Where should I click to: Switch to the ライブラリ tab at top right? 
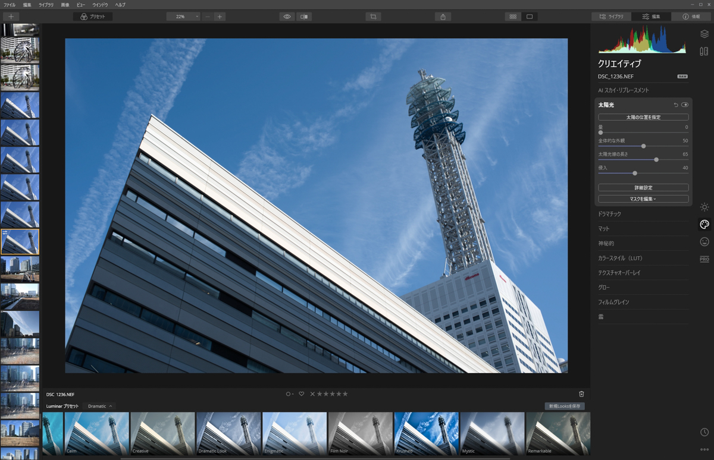(612, 17)
